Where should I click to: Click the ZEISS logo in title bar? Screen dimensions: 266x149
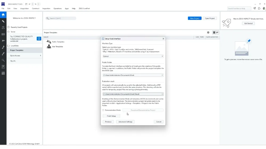click(x=3, y=4)
